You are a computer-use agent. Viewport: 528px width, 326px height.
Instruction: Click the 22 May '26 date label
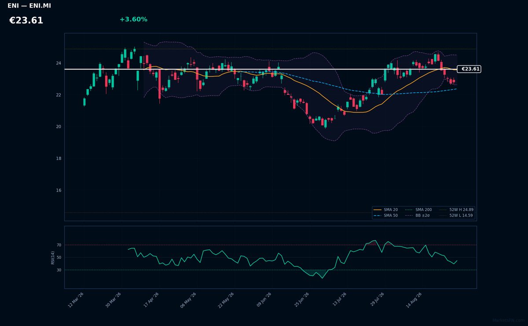(226, 300)
